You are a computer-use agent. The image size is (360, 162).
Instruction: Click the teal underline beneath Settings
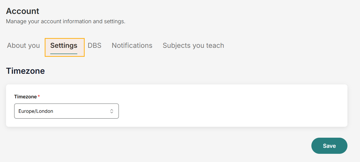point(64,54)
